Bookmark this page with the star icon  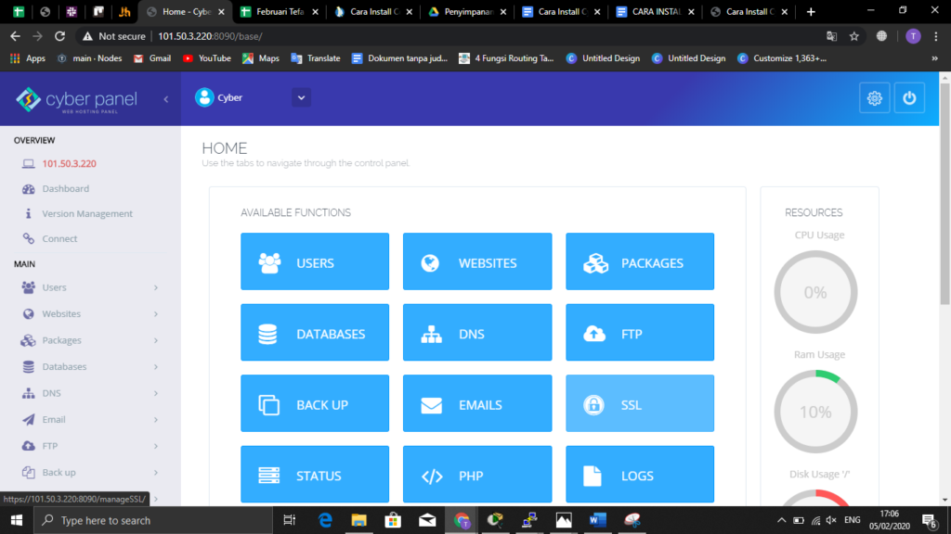tap(854, 36)
